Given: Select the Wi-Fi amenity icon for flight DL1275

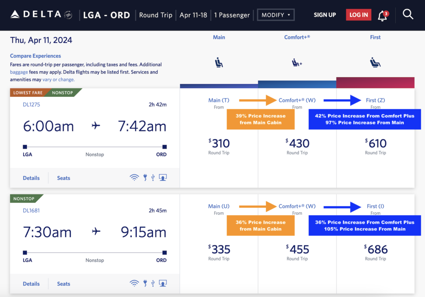Looking at the screenshot, I should [134, 177].
